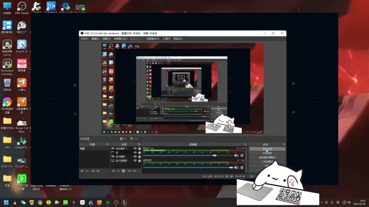Image resolution: width=369 pixels, height=207 pixels.
Task: Toggle lock on third source 游戏捕获
Action: [x=139, y=156]
